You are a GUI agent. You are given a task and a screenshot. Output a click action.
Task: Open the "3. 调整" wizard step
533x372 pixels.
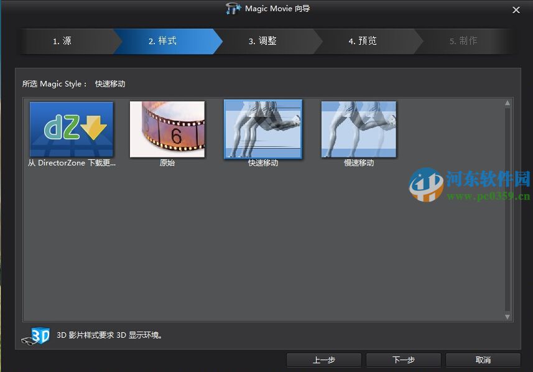click(264, 41)
